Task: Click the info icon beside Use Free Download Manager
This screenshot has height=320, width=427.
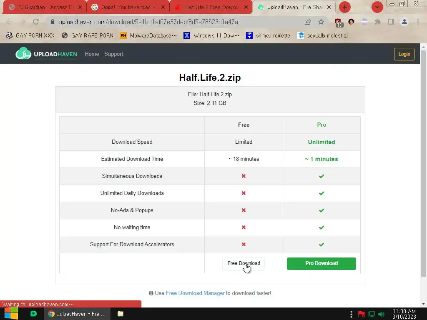Action: pyautogui.click(x=151, y=293)
